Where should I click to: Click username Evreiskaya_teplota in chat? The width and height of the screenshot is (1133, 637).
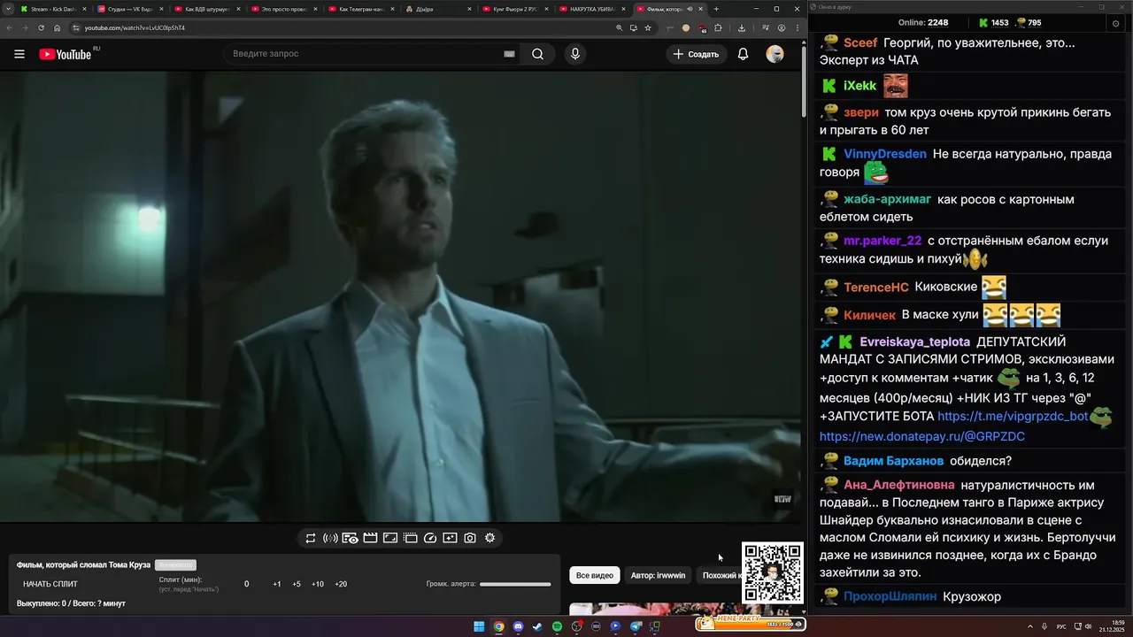pos(914,342)
